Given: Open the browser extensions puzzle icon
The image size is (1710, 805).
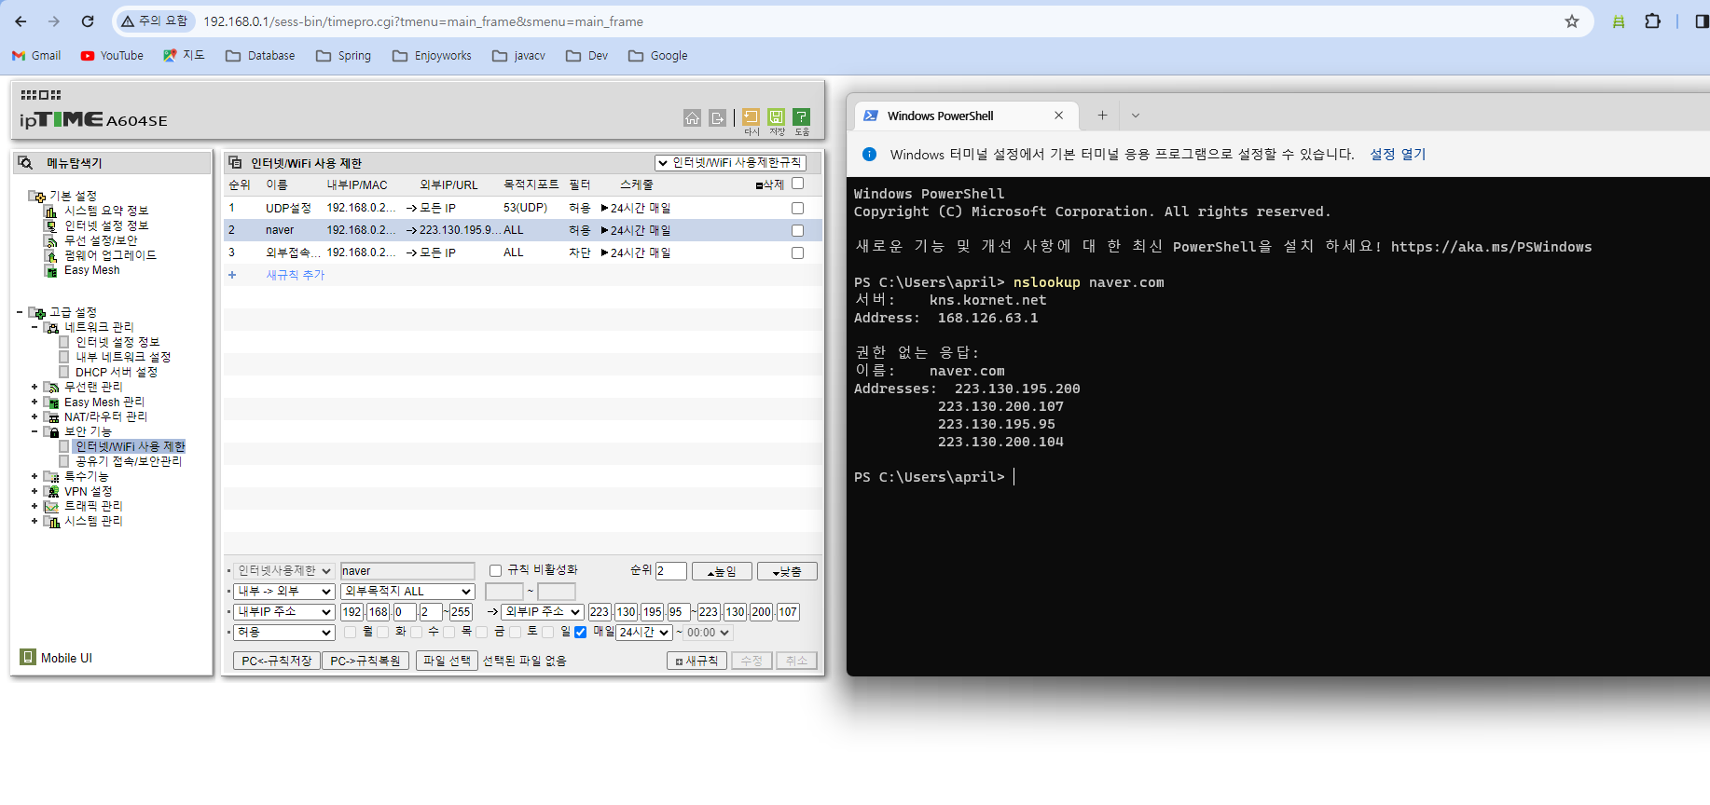Looking at the screenshot, I should (x=1652, y=21).
